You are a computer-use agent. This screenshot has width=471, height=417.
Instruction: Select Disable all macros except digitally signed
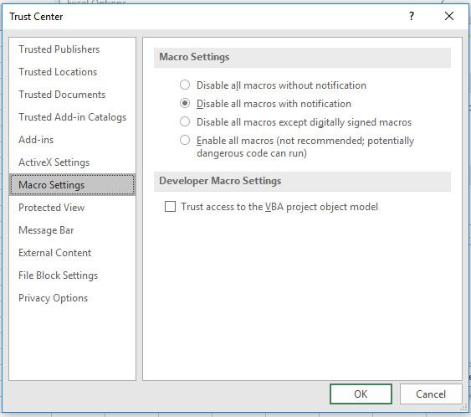pyautogui.click(x=185, y=121)
